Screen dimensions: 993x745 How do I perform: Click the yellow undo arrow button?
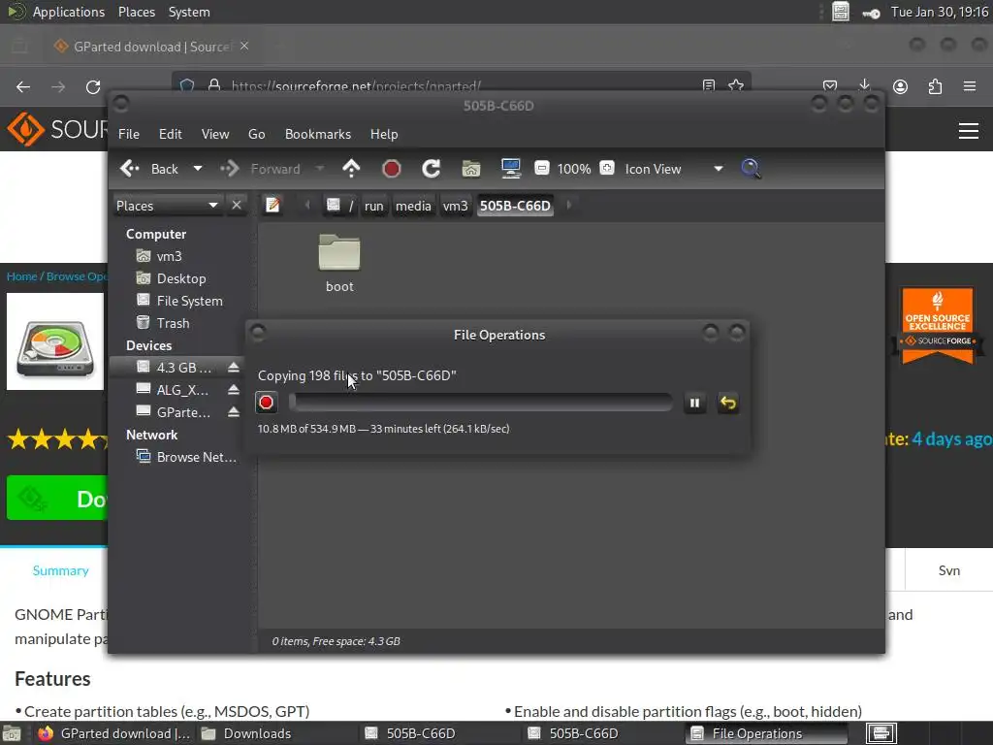727,403
